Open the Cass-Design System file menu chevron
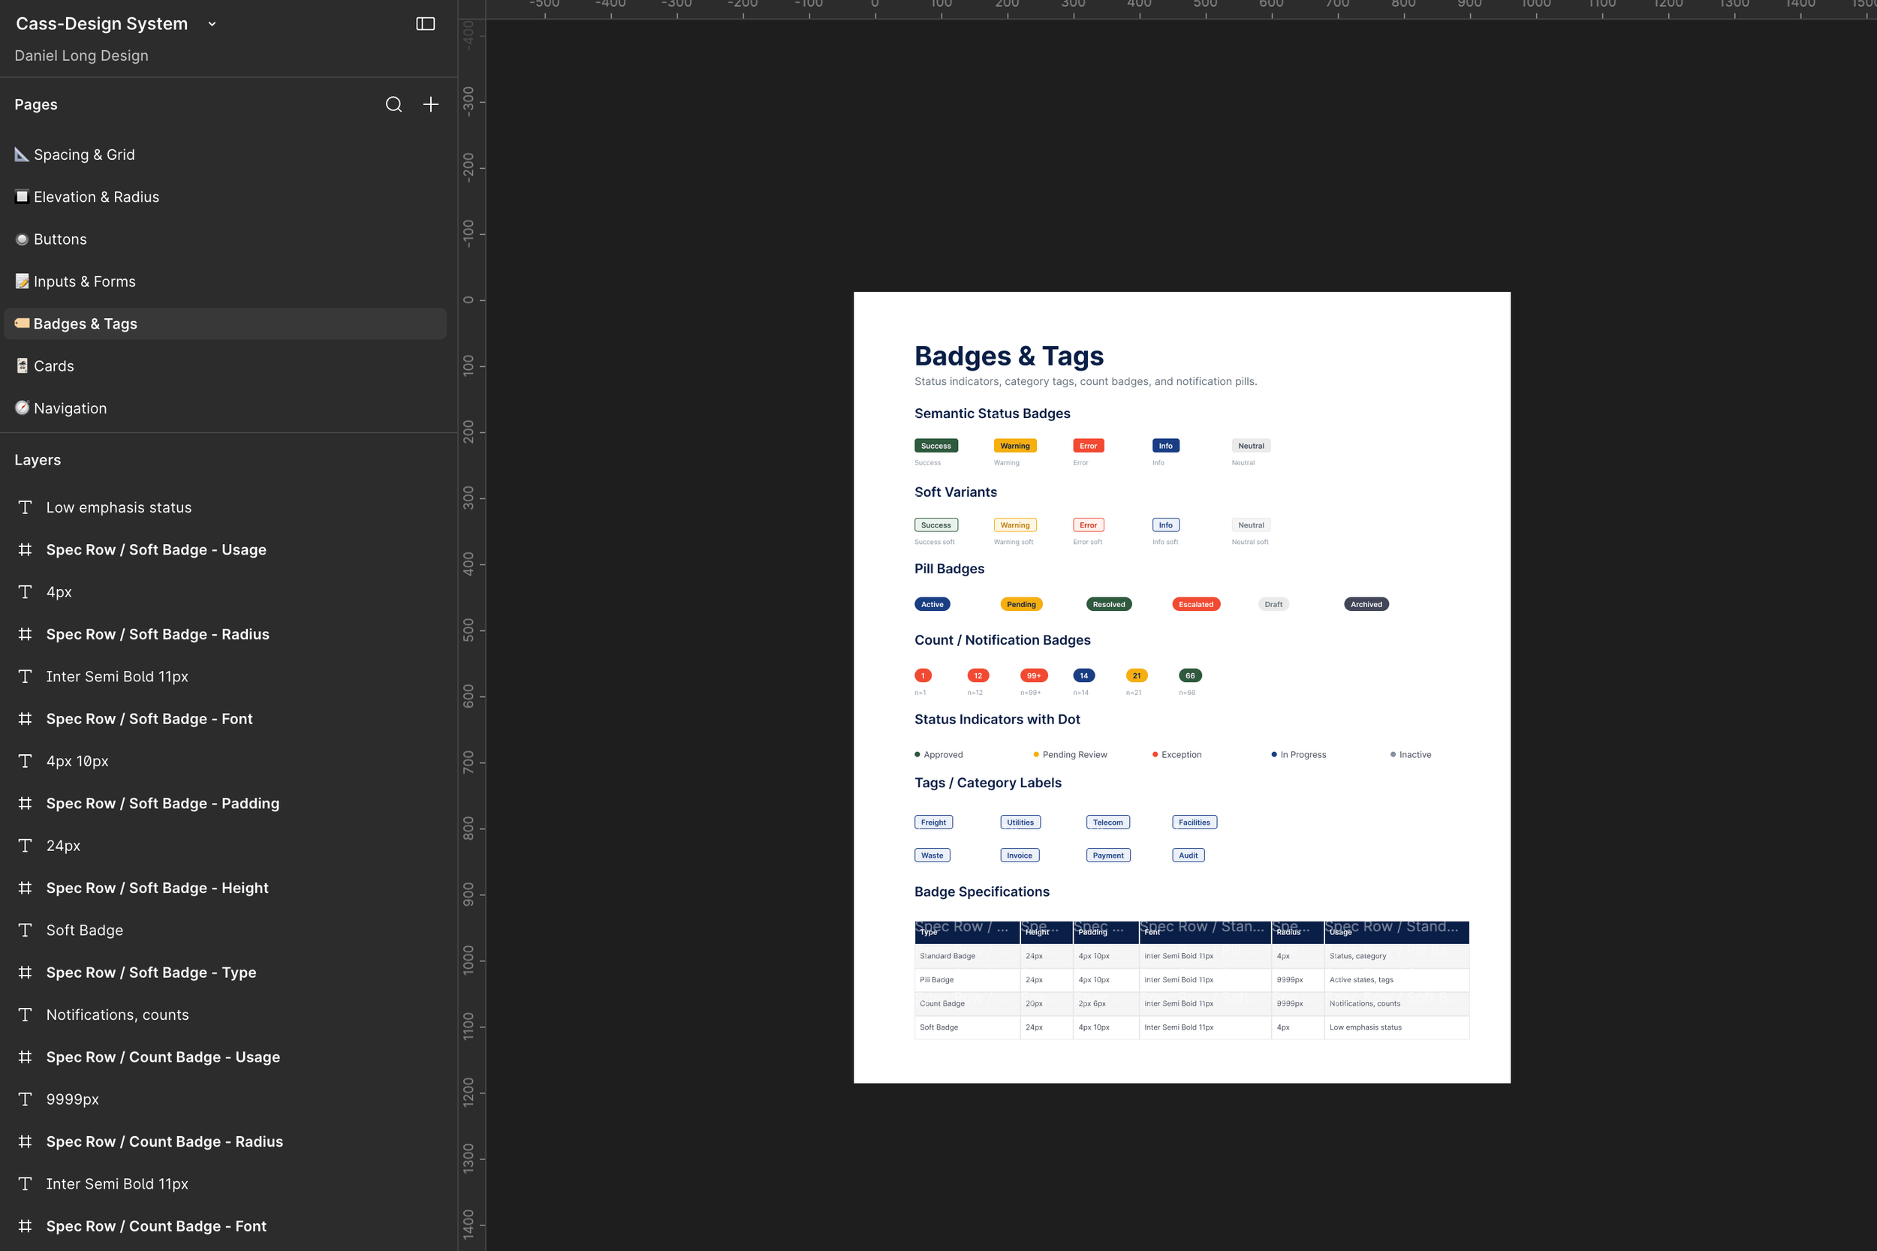The width and height of the screenshot is (1877, 1251). pyautogui.click(x=212, y=24)
